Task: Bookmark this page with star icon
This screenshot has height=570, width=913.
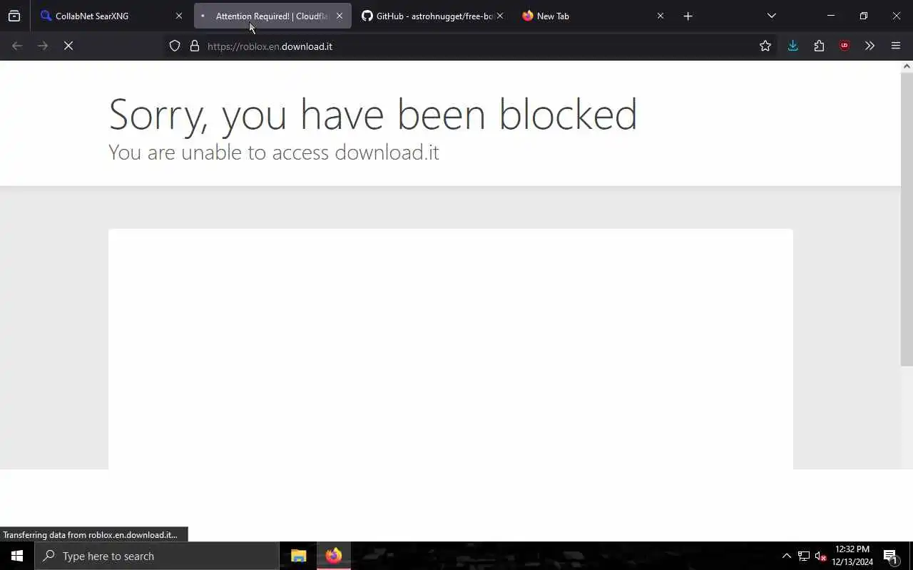Action: pos(765,46)
